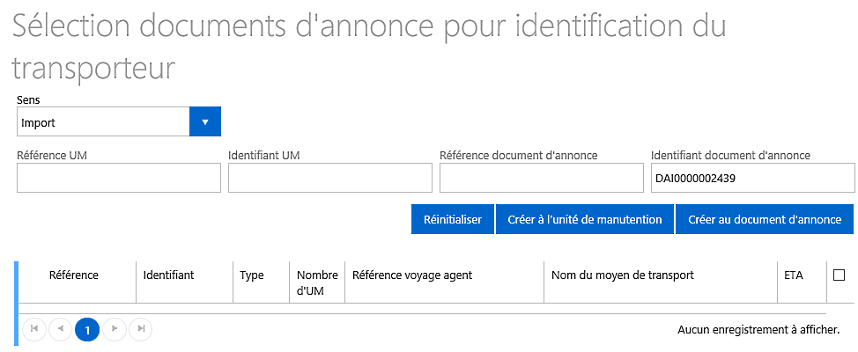Sort by the Référence column header
The height and width of the screenshot is (352, 858).
(74, 275)
